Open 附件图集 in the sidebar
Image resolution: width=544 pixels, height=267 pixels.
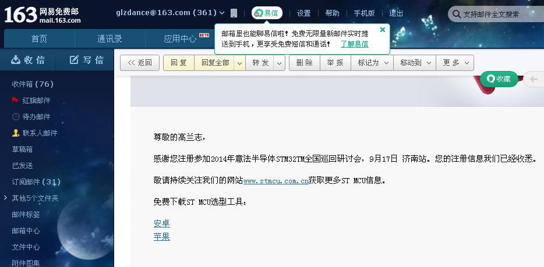[26, 263]
